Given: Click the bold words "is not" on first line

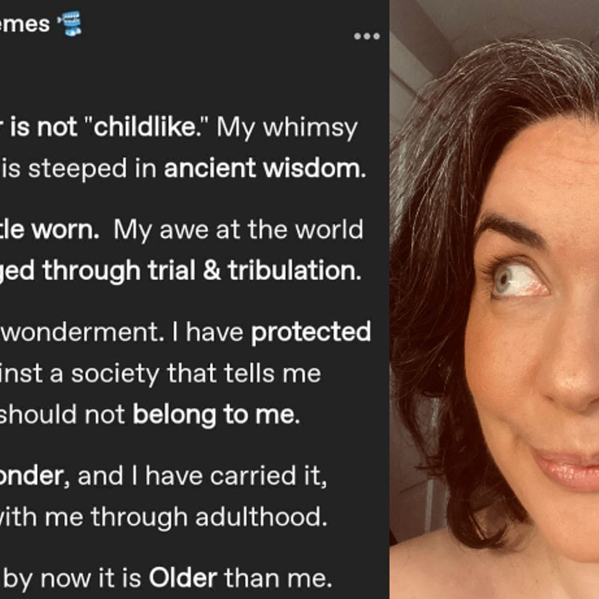Looking at the screenshot, I should click(x=44, y=127).
